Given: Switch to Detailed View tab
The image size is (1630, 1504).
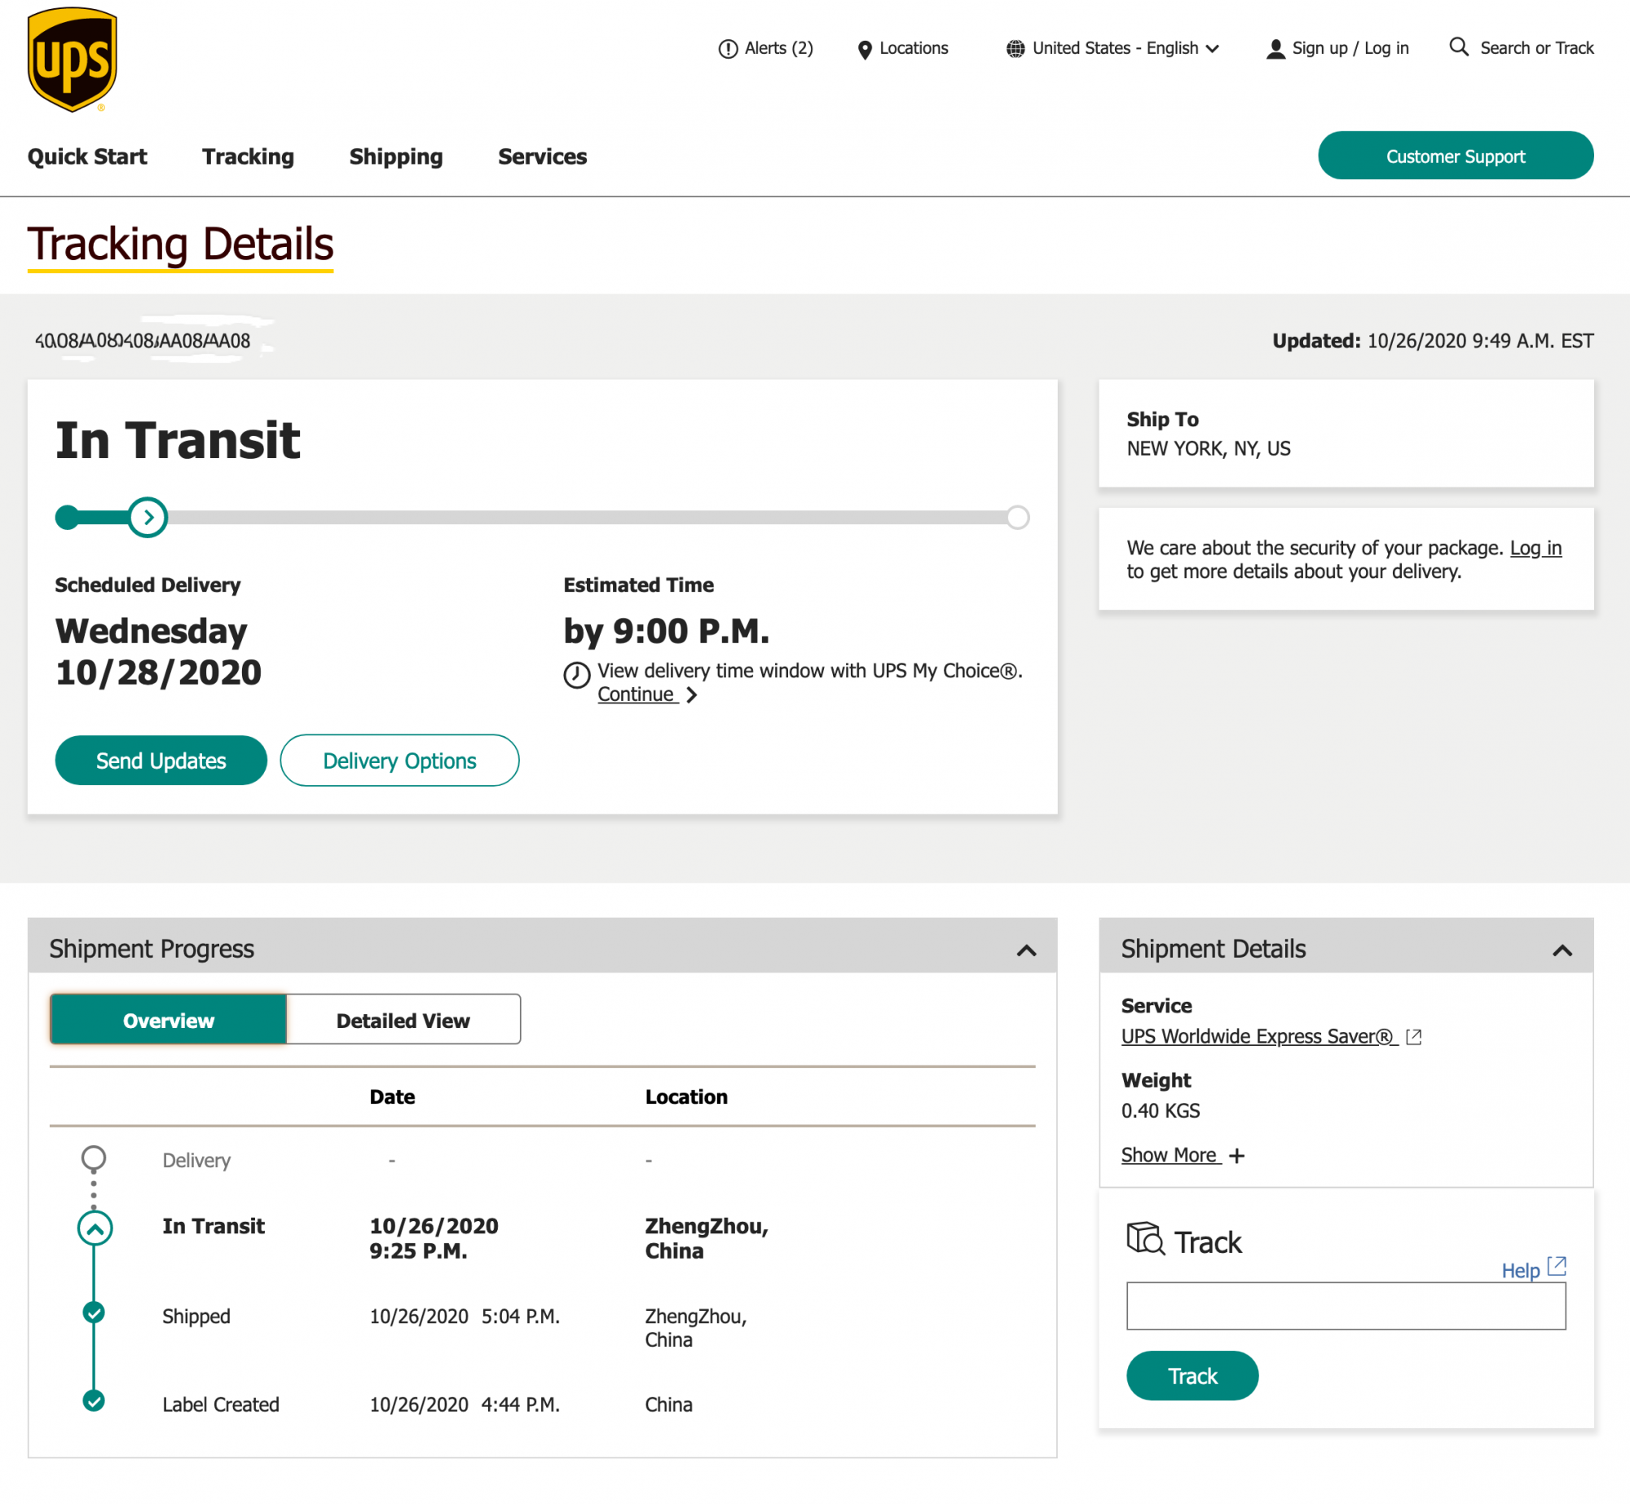Looking at the screenshot, I should click(x=403, y=1020).
